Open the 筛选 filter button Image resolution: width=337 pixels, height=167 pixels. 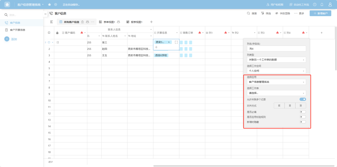(266, 13)
